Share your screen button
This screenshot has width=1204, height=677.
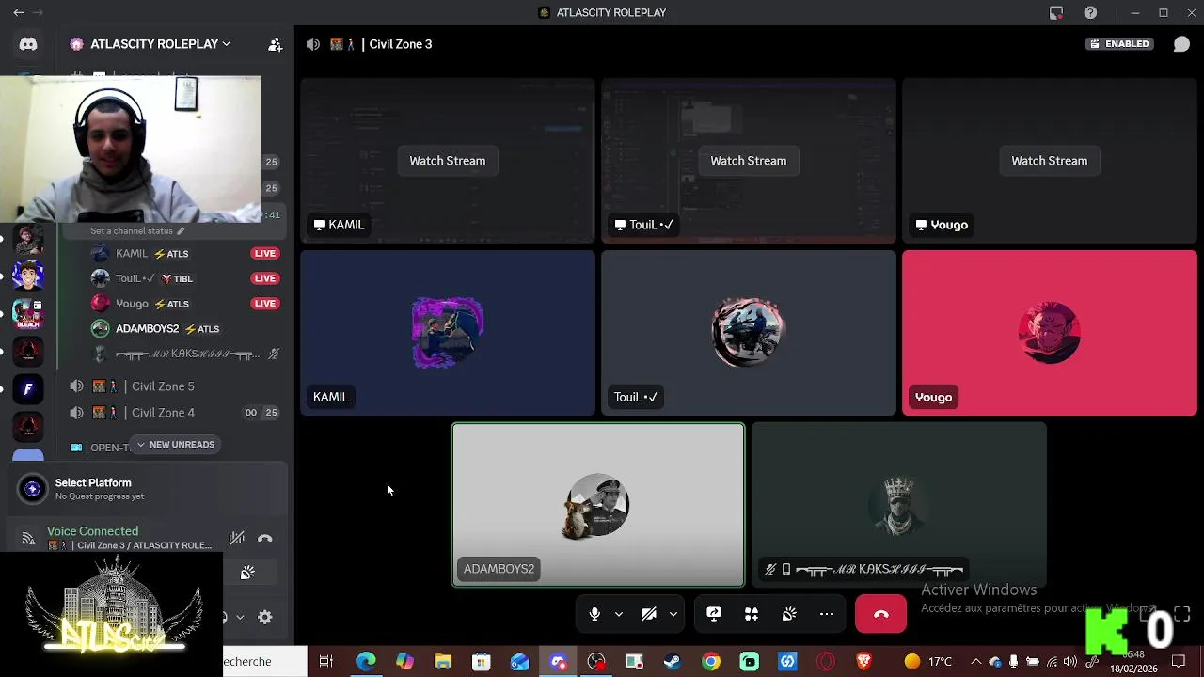coord(714,614)
